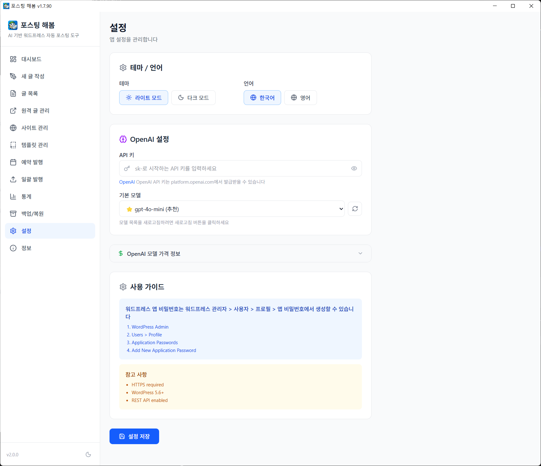
Task: Click the archive icon for backup/restore
Action: [13, 214]
